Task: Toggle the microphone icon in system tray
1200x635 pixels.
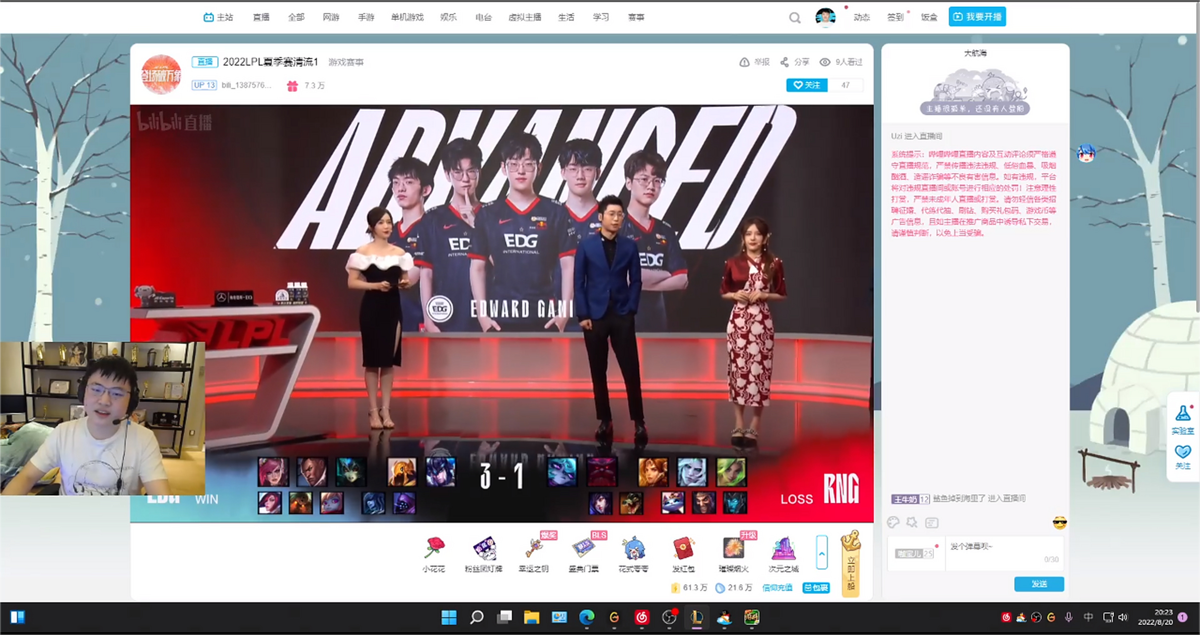Action: pyautogui.click(x=1068, y=617)
